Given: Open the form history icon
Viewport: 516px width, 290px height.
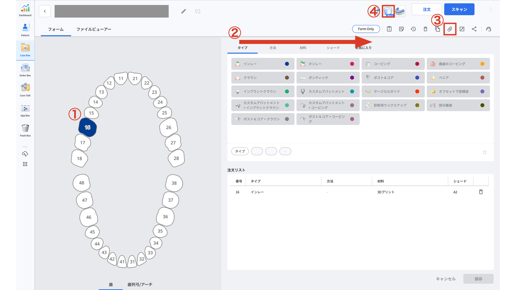Looking at the screenshot, I should 413,29.
